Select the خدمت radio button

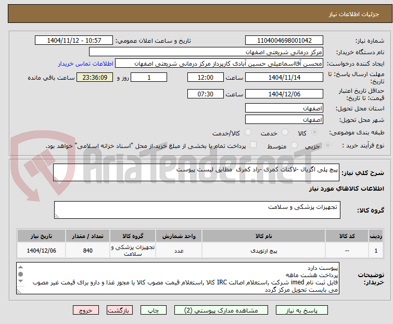tap(285, 132)
